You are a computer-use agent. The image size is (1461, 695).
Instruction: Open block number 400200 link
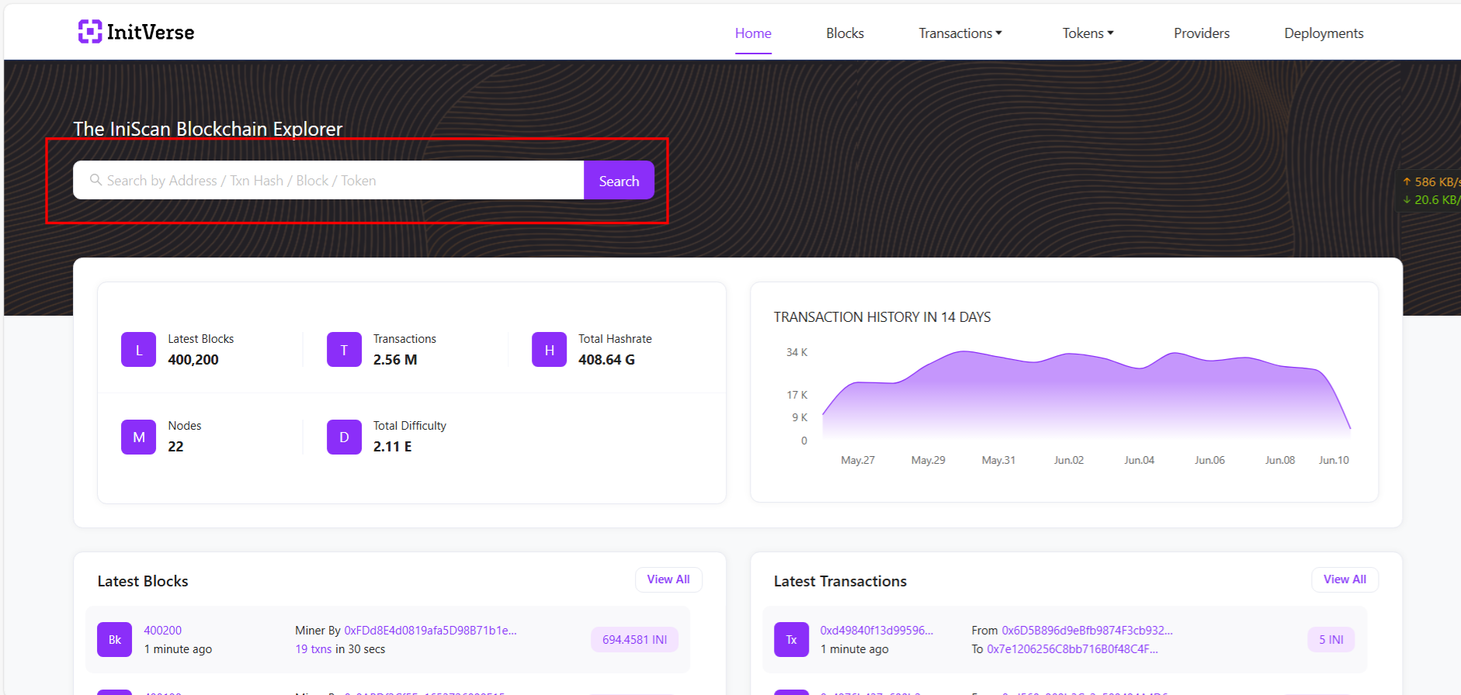point(163,631)
